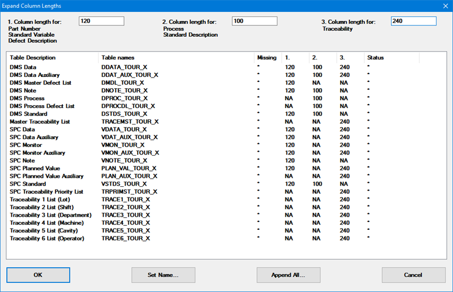
Task: Select the SPC Monitor Auxiliary row
Action: point(37,153)
